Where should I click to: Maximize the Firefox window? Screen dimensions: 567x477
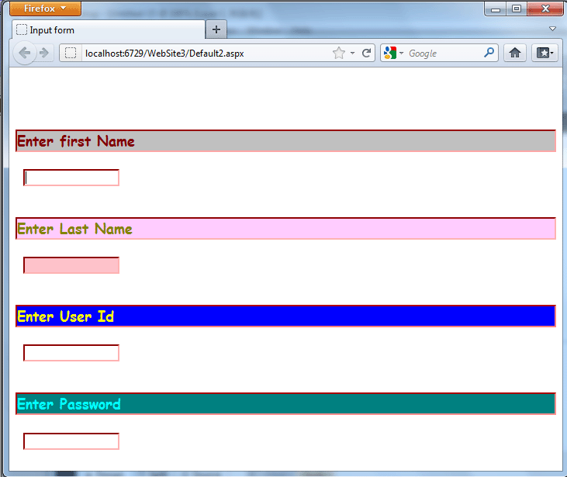coord(517,9)
